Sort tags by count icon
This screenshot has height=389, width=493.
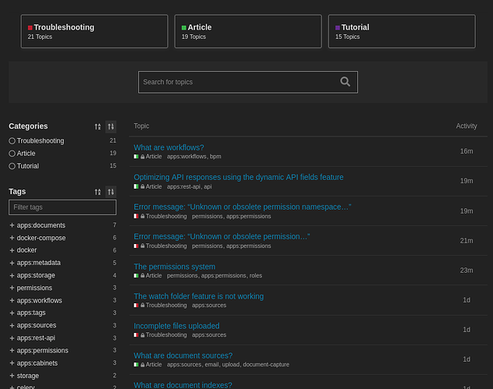111,192
